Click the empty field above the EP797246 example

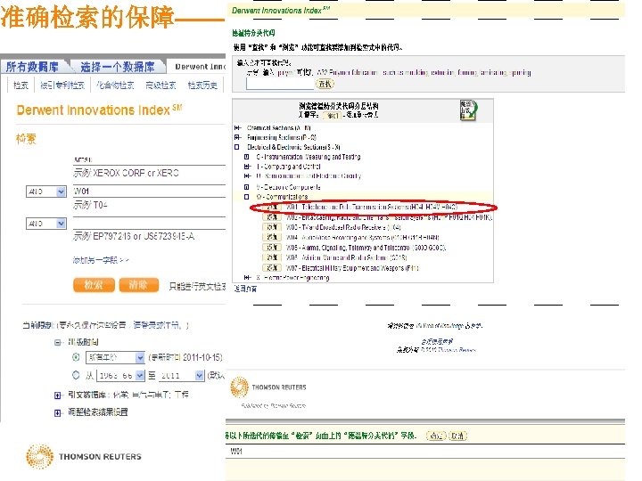pyautogui.click(x=150, y=224)
